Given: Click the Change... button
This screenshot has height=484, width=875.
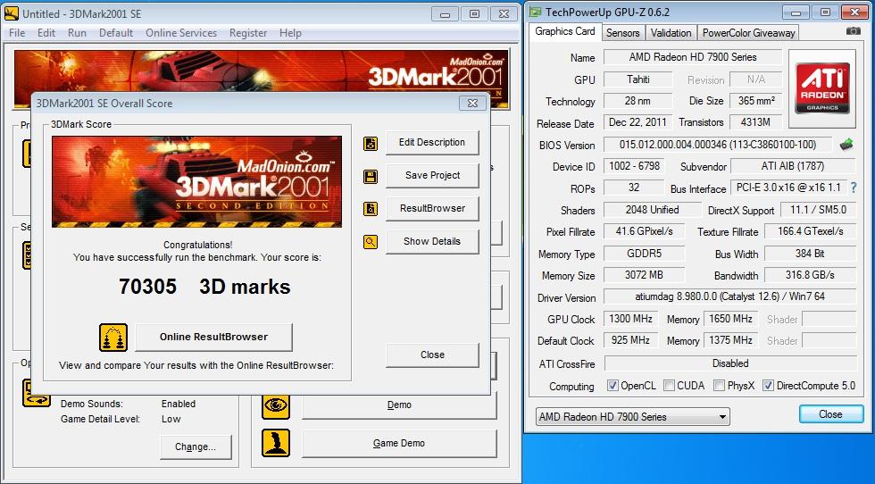Looking at the screenshot, I should click(196, 447).
